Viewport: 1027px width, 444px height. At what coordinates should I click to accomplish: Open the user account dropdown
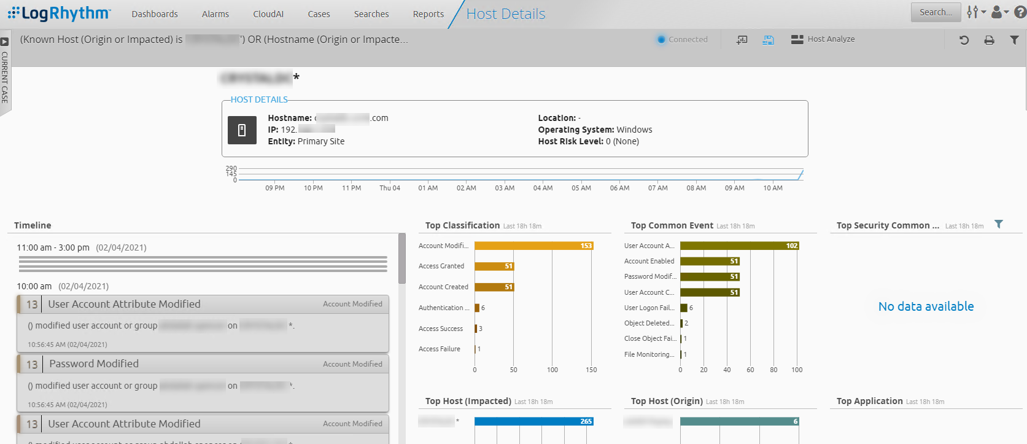coord(999,12)
